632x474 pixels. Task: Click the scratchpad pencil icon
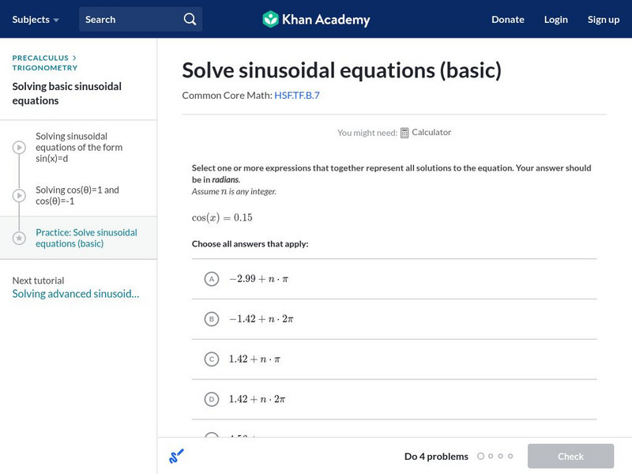[176, 456]
